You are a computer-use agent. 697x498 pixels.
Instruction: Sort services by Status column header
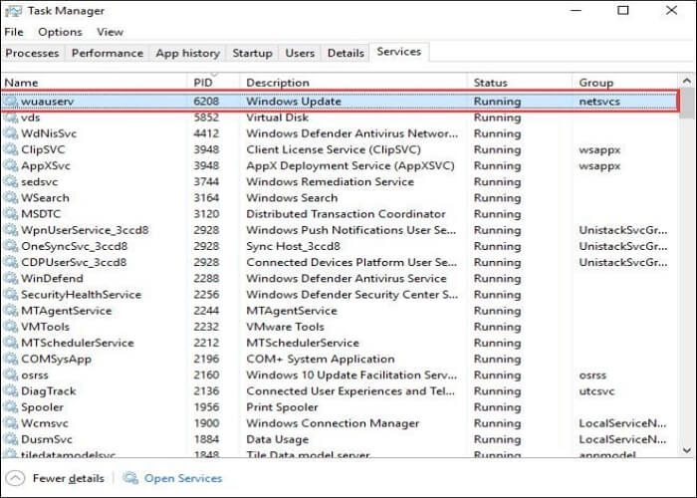490,82
